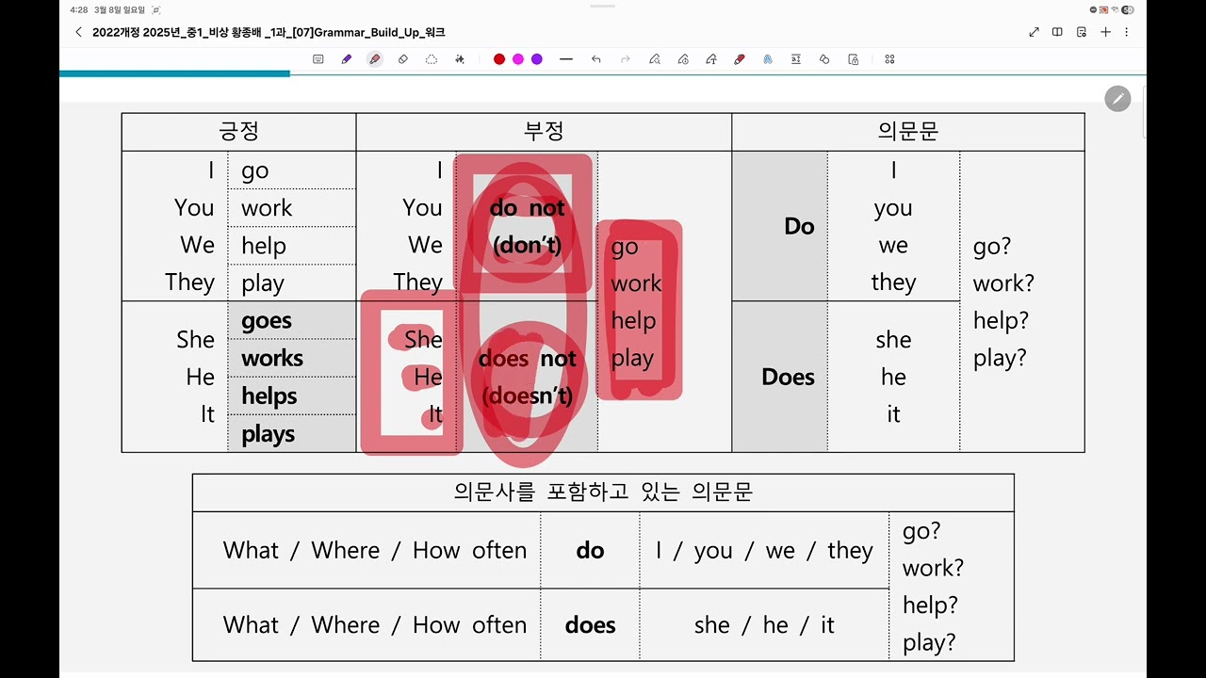Viewport: 1206px width, 678px height.
Task: Open the page settings note icon
Action: click(x=1082, y=32)
